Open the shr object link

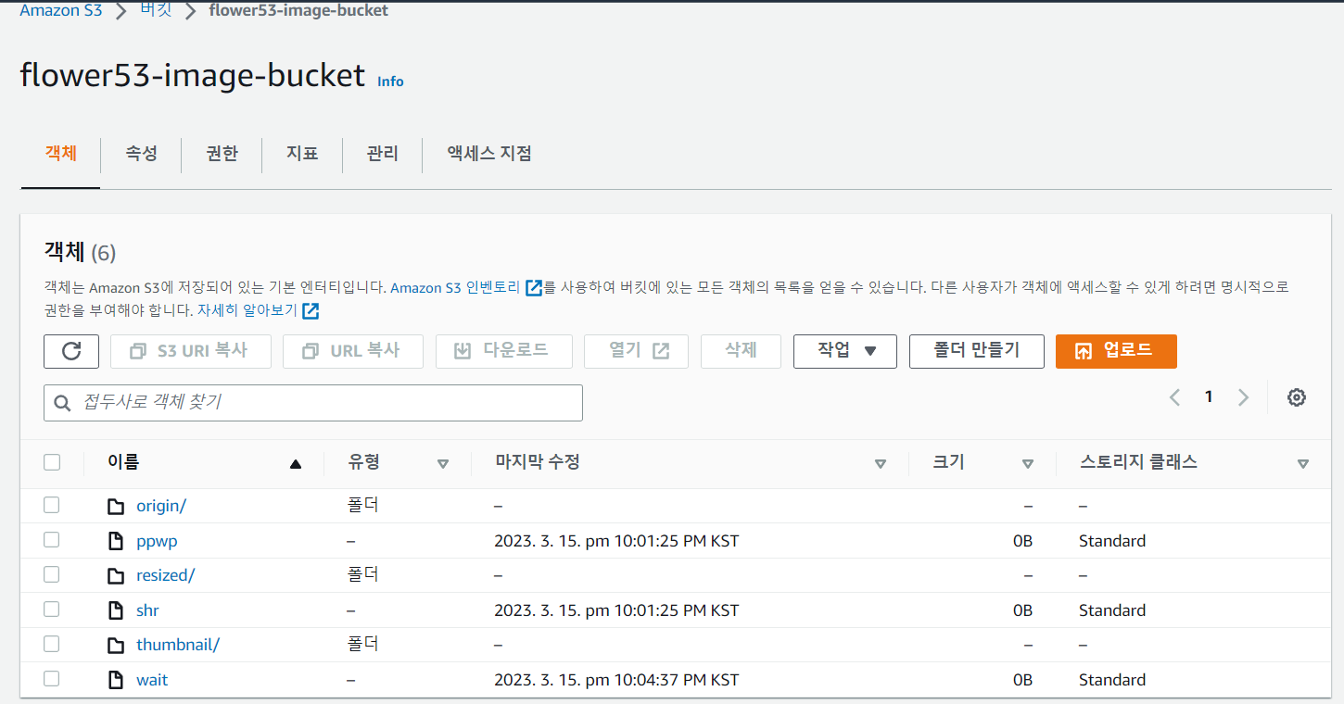tap(147, 610)
